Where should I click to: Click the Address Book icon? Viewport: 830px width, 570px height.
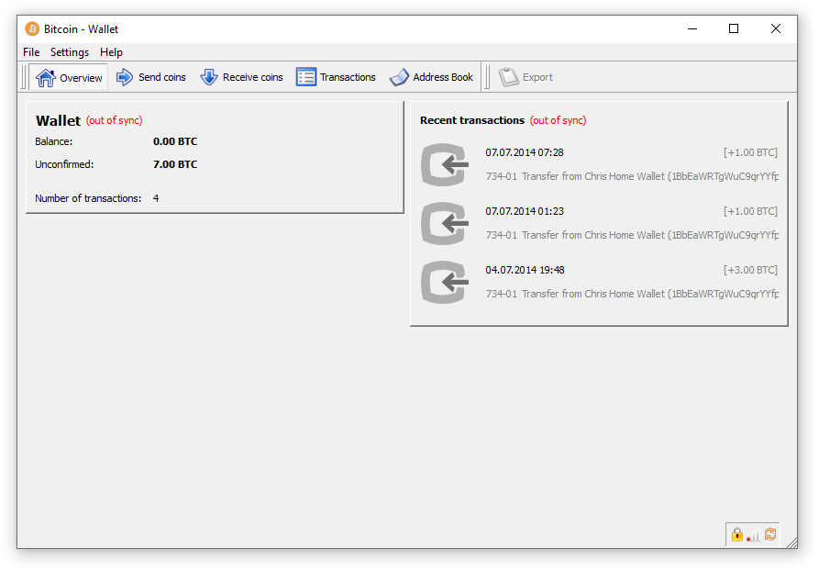[399, 77]
